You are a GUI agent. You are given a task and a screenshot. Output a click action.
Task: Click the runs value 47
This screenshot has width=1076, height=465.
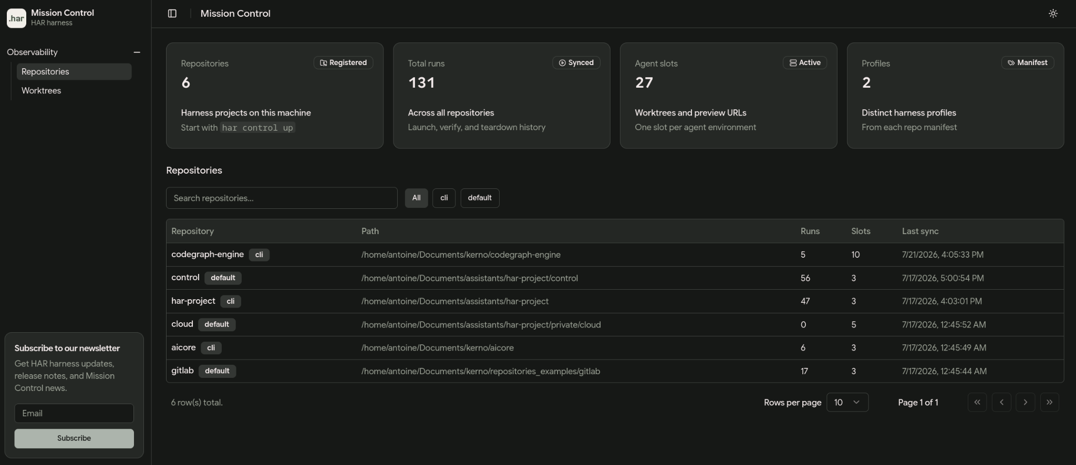tap(805, 302)
